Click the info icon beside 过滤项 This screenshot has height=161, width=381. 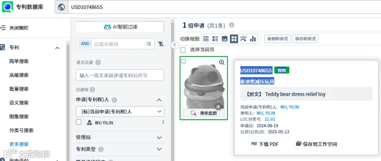coord(92,90)
